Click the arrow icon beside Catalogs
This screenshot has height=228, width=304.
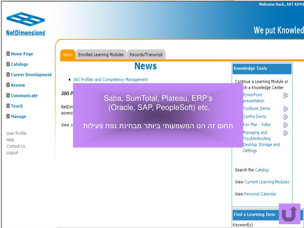click(x=8, y=64)
